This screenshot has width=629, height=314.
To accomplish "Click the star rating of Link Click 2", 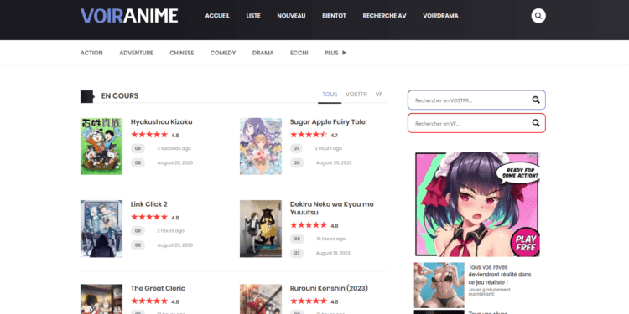I will pos(149,218).
